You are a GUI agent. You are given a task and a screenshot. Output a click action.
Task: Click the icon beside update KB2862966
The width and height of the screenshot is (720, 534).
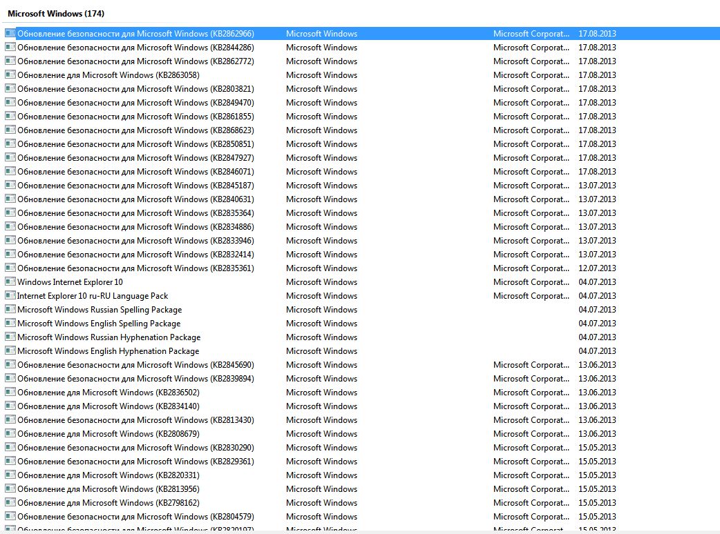(10, 33)
